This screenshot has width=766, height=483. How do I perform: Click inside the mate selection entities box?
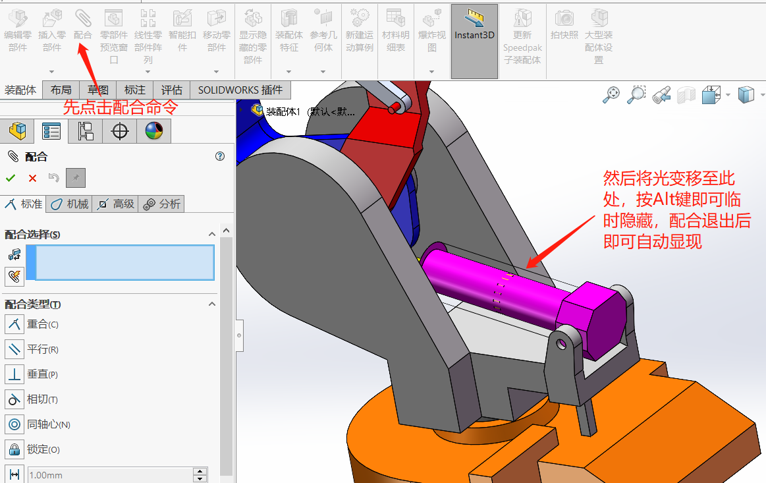coord(124,262)
